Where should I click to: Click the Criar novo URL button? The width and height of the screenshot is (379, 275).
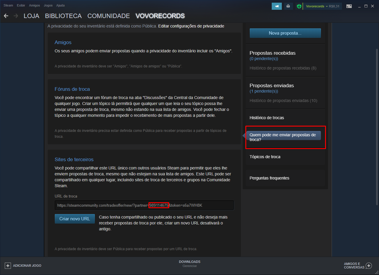coord(75,219)
